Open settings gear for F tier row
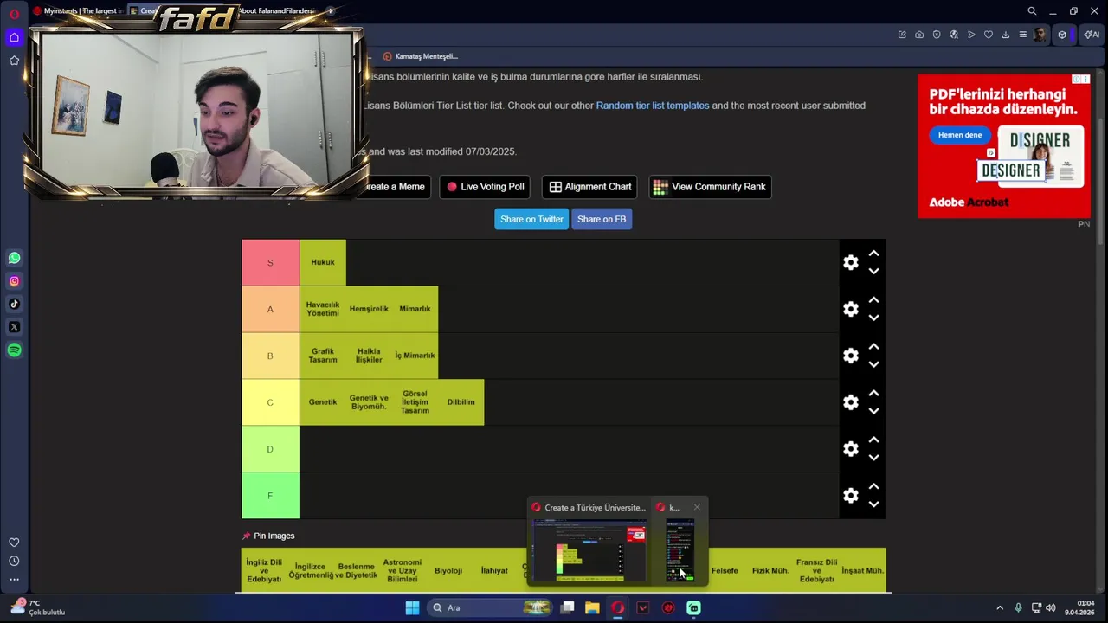Screen dimensions: 1108x623 coord(851,496)
